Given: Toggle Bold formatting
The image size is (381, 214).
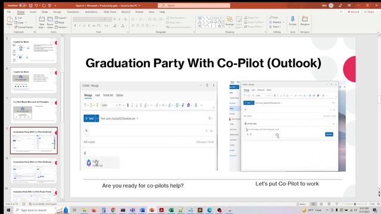Looking at the screenshot, I should tap(76, 26).
